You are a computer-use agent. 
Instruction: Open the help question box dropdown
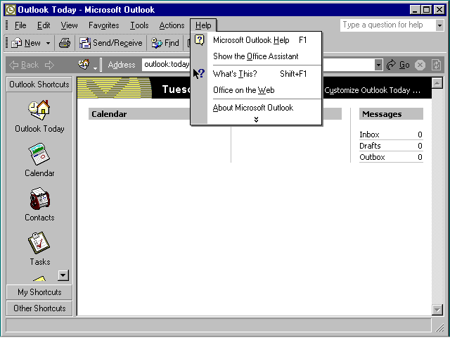(x=439, y=25)
